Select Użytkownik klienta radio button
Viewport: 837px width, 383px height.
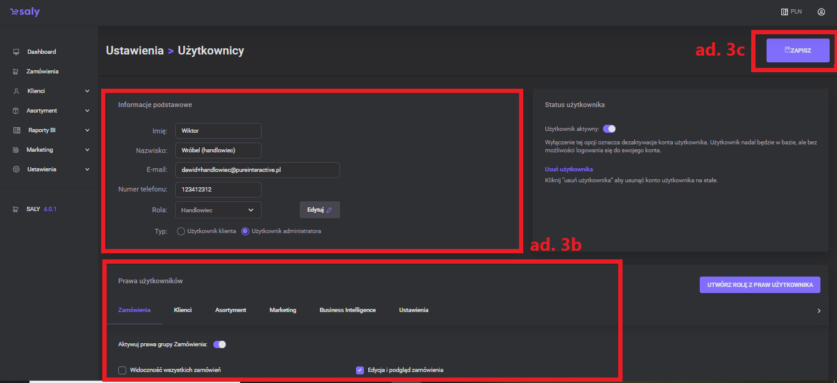(181, 231)
